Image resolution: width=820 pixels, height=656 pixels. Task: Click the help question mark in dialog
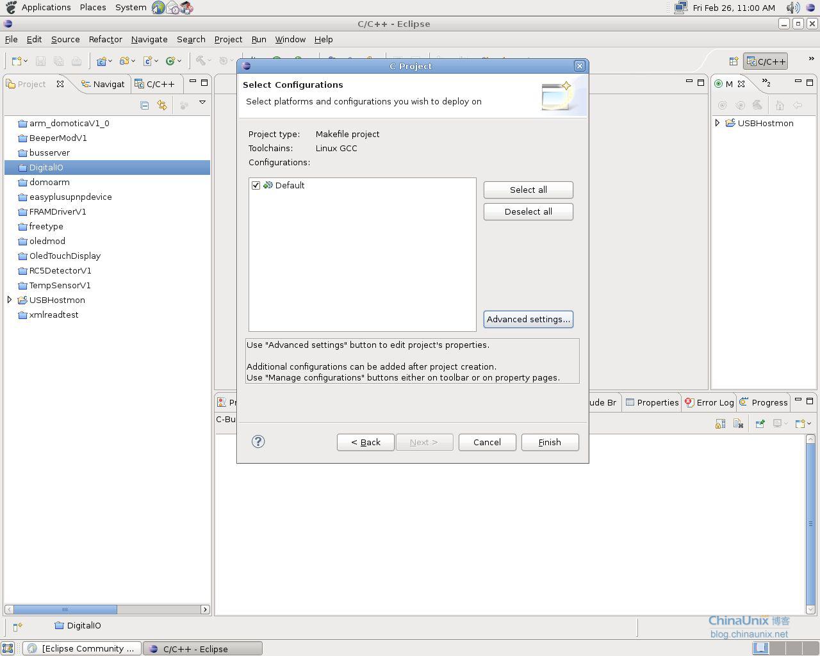click(258, 441)
